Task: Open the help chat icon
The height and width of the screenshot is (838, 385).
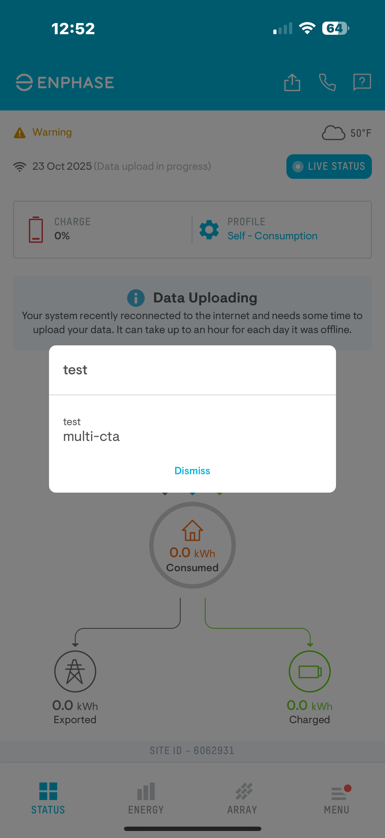Action: pos(362,82)
